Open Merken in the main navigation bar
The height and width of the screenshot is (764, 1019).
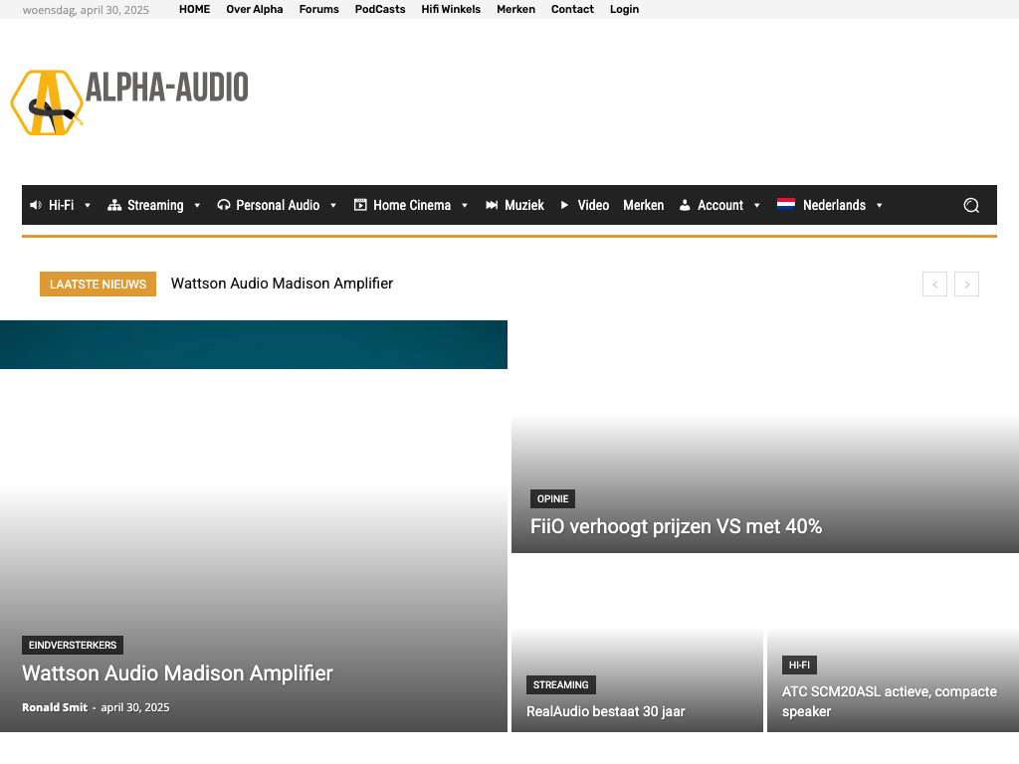click(643, 205)
